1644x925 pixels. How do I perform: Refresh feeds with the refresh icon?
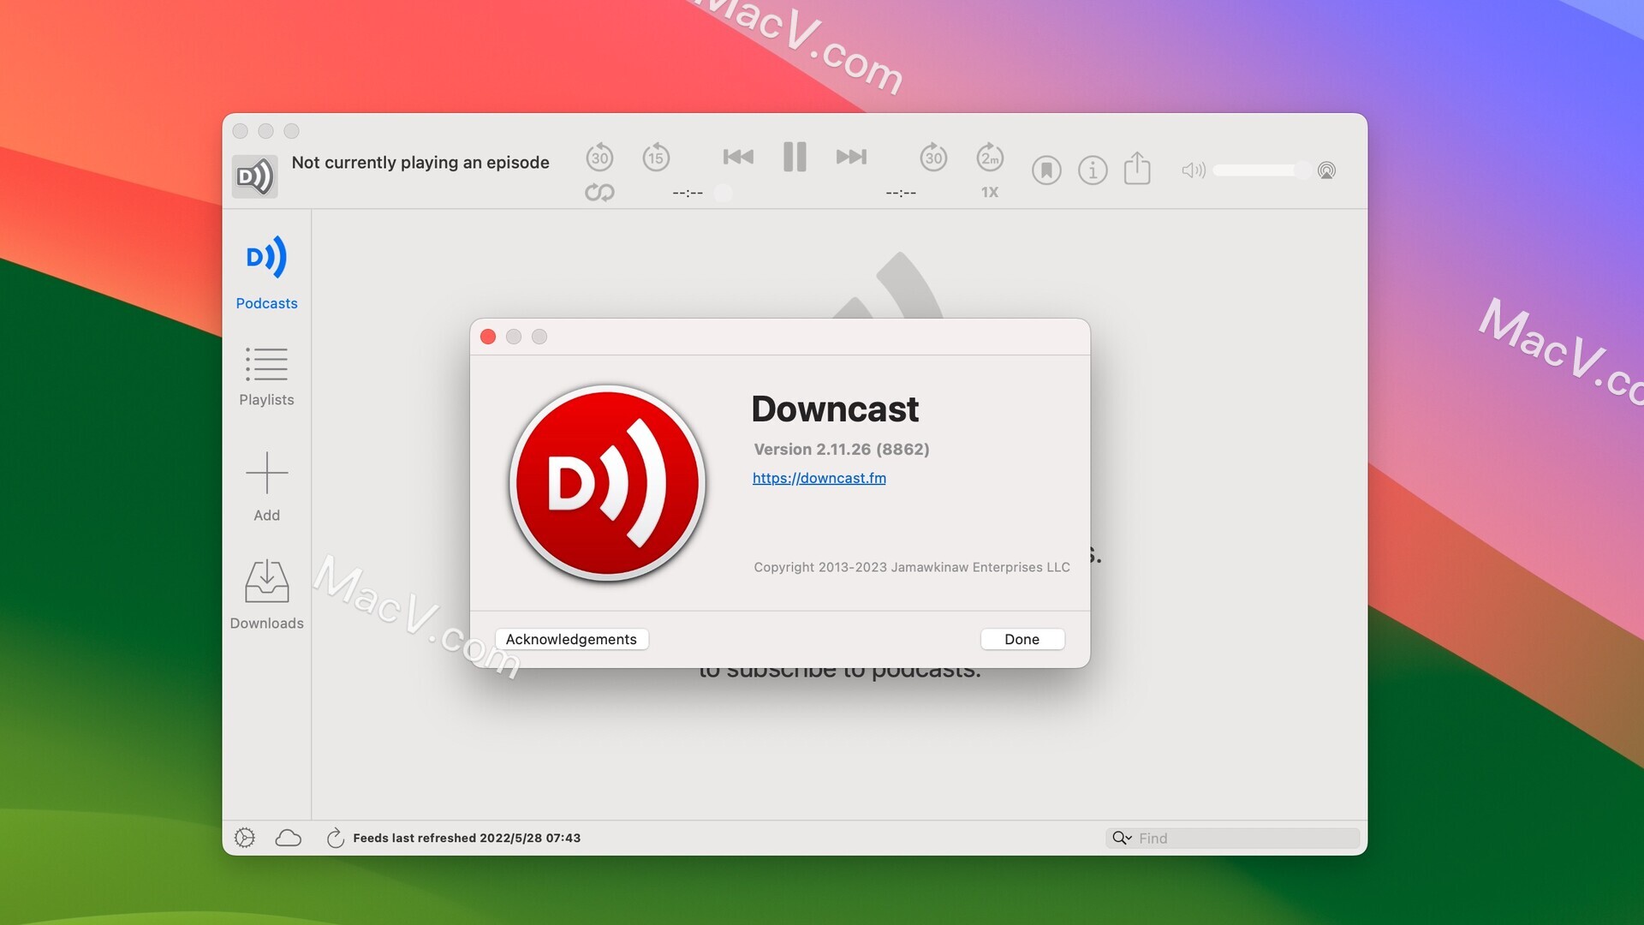pyautogui.click(x=335, y=838)
